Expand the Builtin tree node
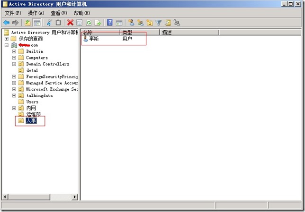Screen dimensions: 305x212 (x=14, y=51)
